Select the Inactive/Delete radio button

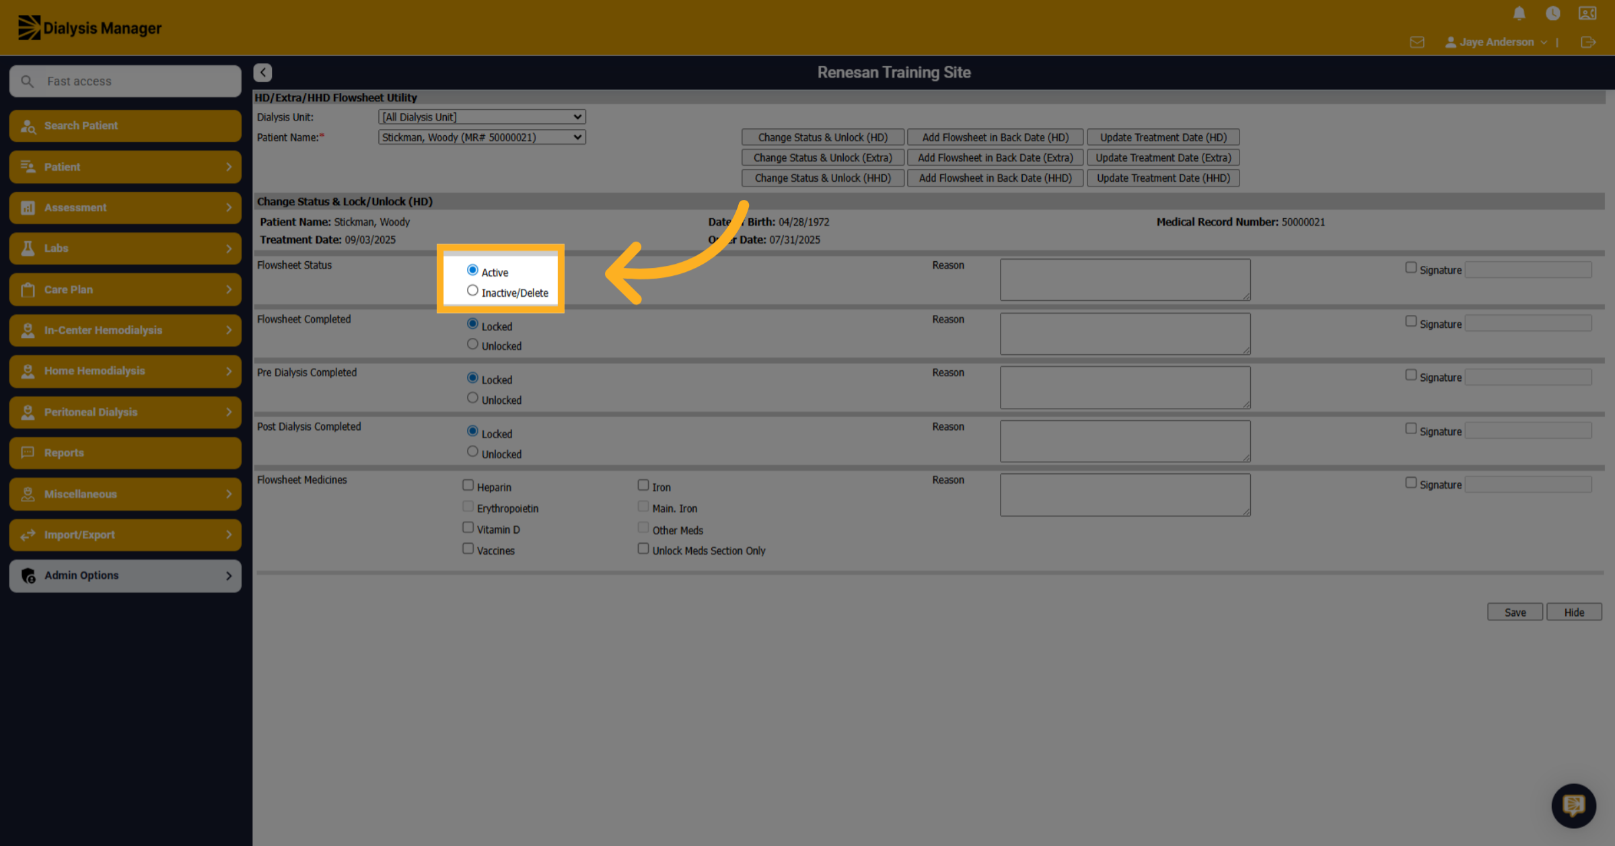pyautogui.click(x=472, y=291)
